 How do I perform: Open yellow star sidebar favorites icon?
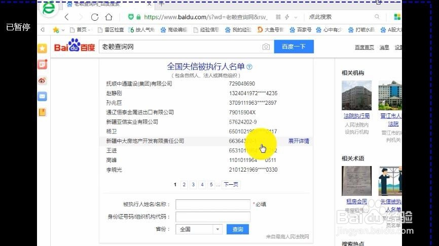coord(42,49)
